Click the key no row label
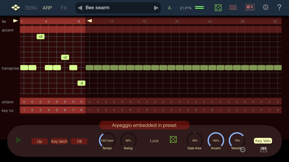Image resolution: width=289 pixels, height=162 pixels. point(8,110)
